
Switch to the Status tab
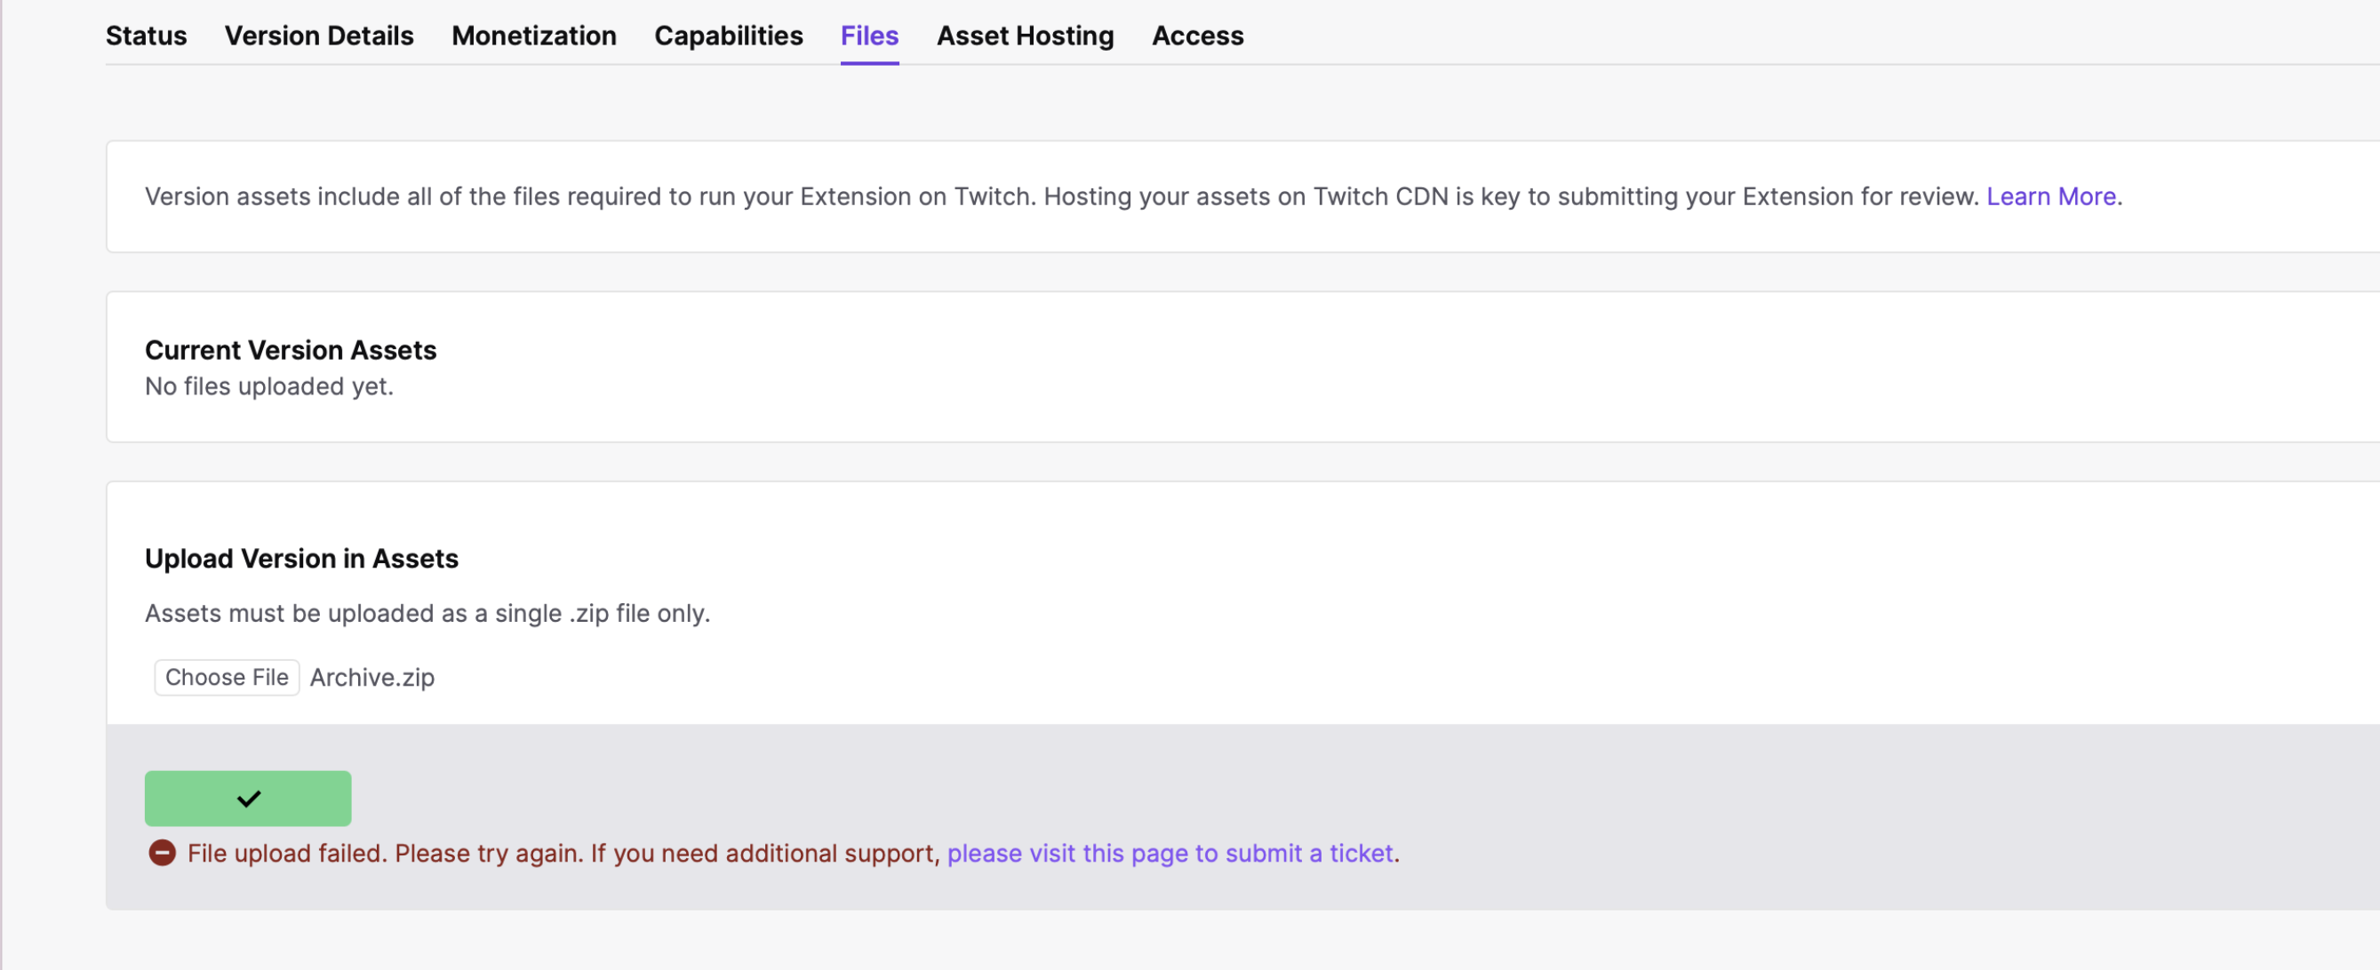146,36
